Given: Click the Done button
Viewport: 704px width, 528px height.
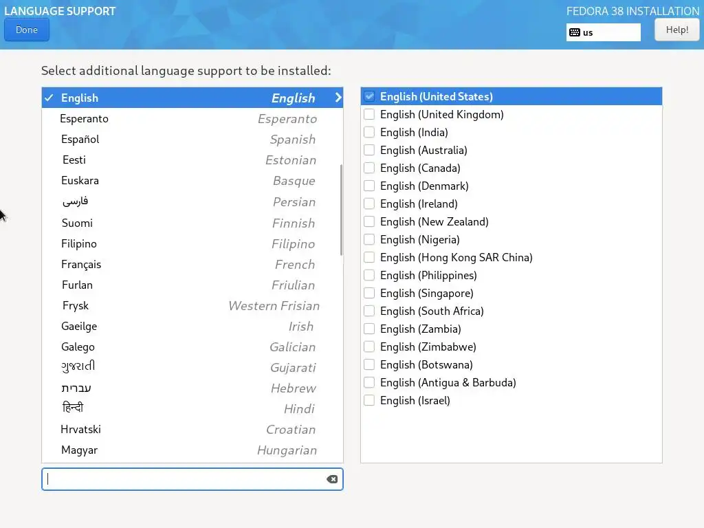Looking at the screenshot, I should 27,30.
